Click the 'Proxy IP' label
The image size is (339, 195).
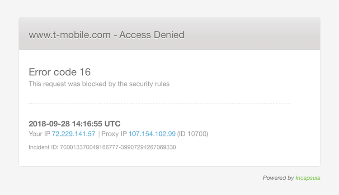(114, 134)
